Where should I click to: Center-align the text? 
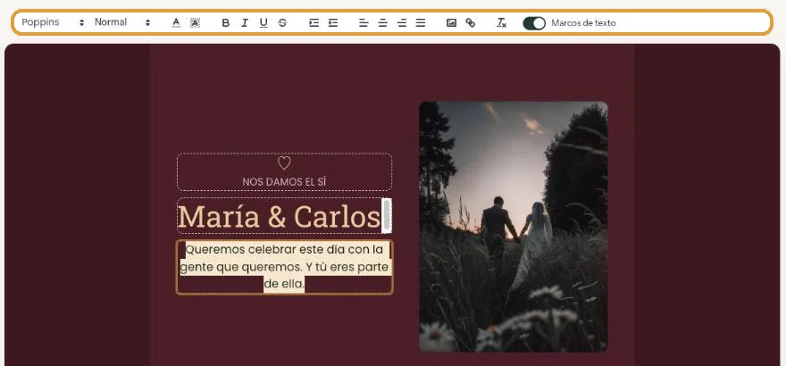coord(383,22)
